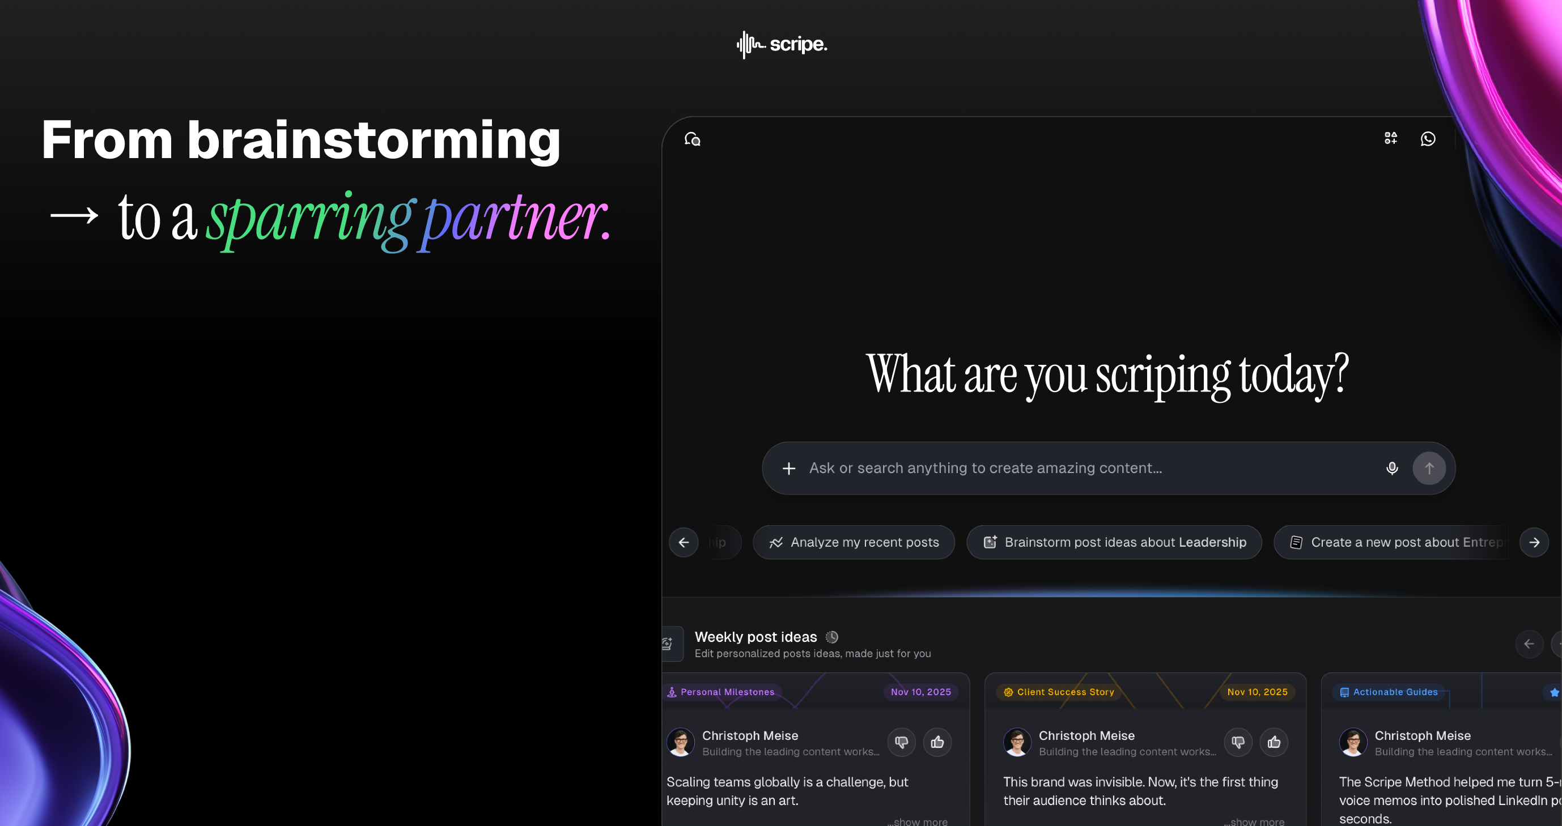This screenshot has width=1562, height=826.
Task: Select Brainstorm post ideas about Leadership
Action: (1113, 542)
